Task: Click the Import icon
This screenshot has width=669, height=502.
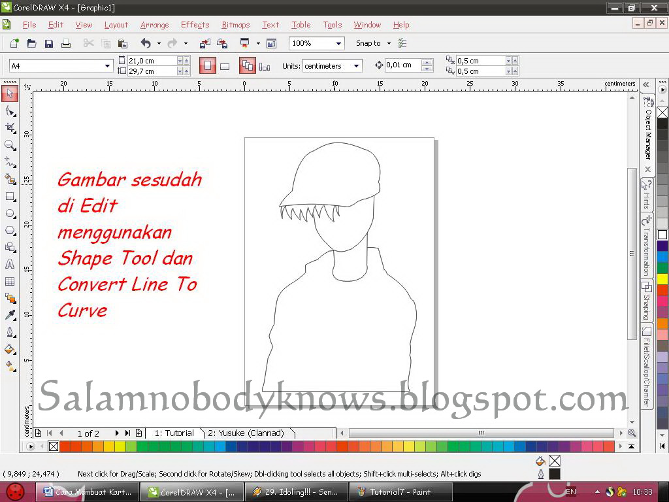Action: (205, 43)
